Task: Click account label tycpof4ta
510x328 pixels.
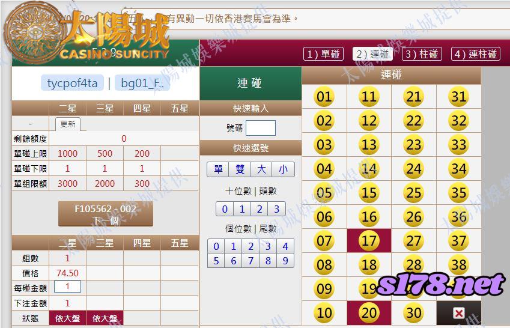Action: tap(72, 83)
